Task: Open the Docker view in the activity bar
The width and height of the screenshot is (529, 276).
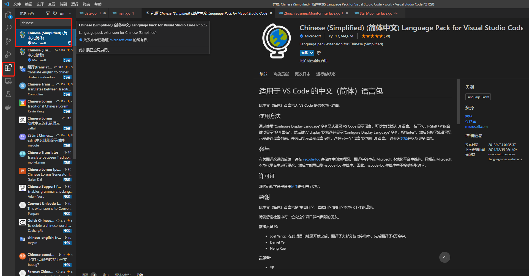Action: pyautogui.click(x=8, y=107)
